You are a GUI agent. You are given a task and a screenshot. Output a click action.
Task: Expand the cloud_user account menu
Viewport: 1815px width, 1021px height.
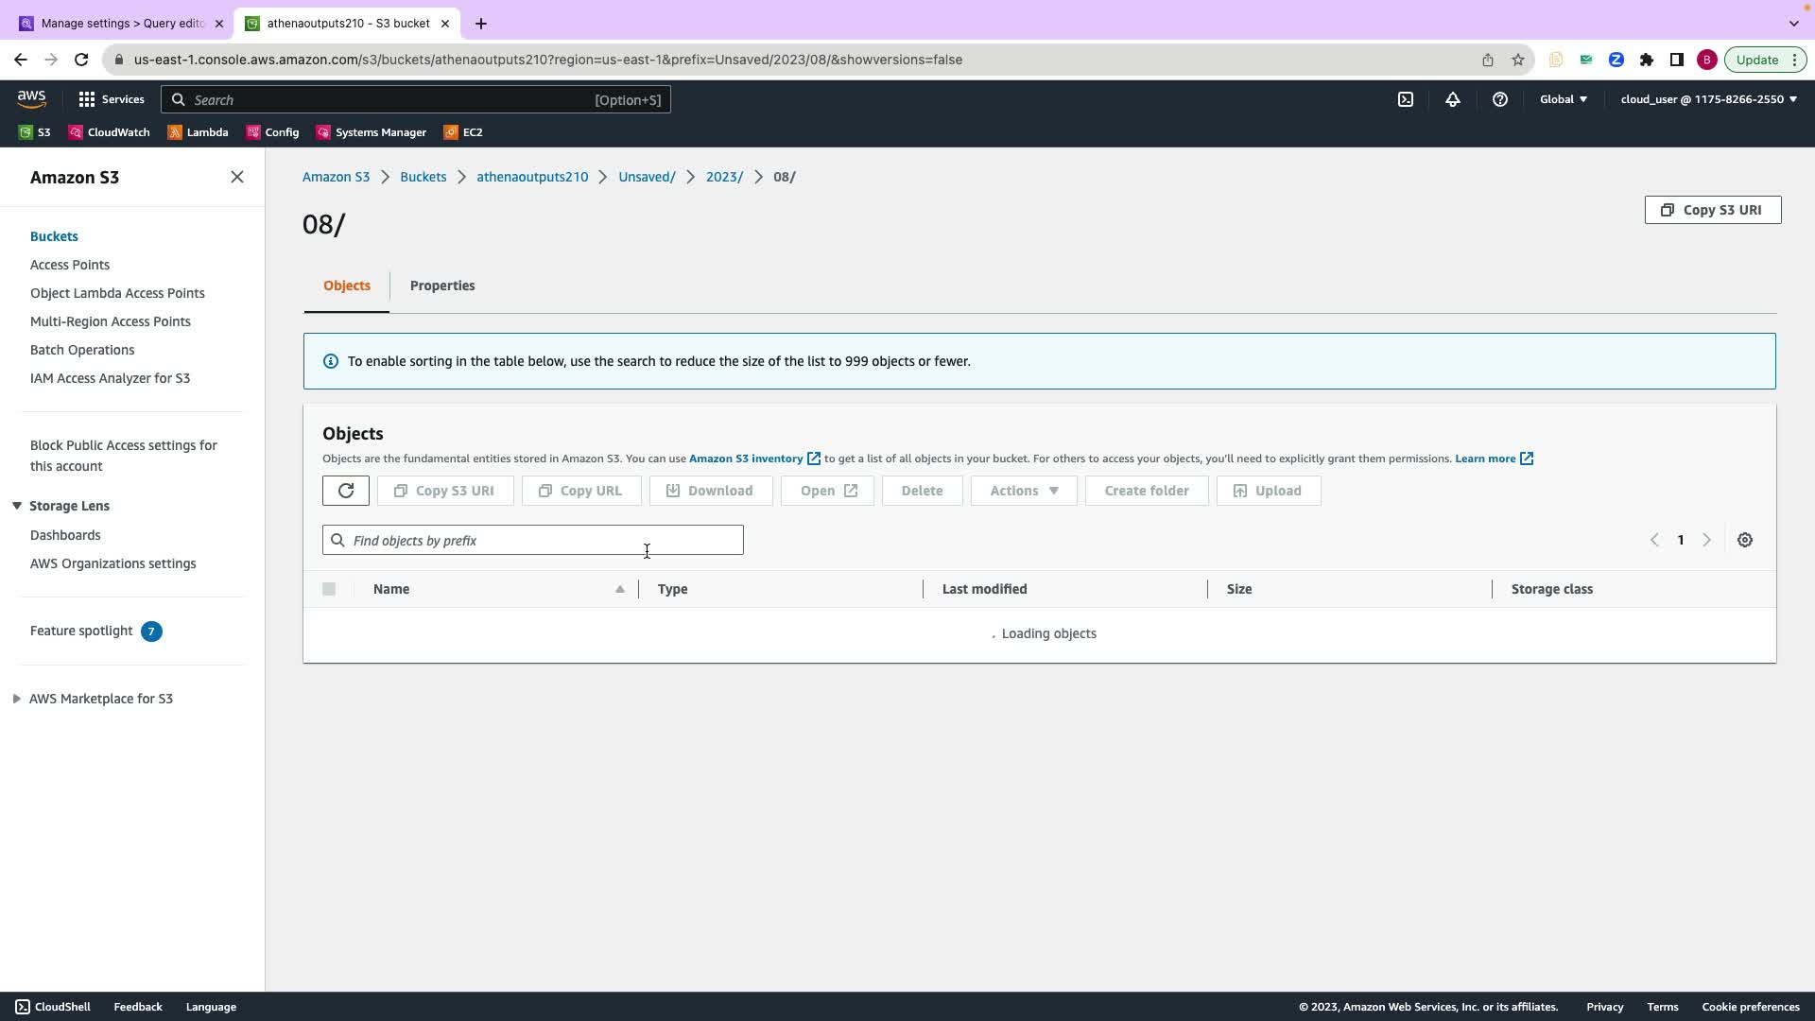click(1708, 99)
